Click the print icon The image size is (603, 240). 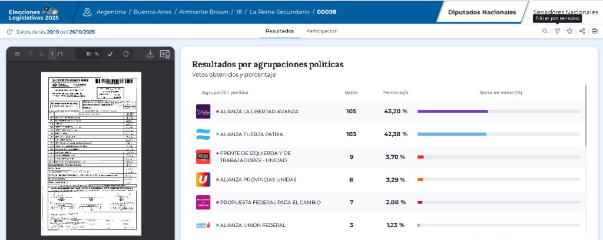point(594,31)
